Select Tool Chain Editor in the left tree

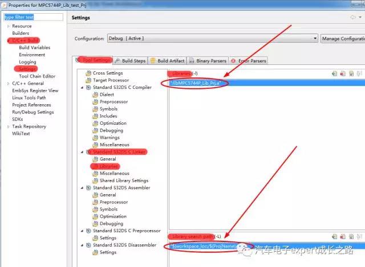pyautogui.click(x=37, y=76)
